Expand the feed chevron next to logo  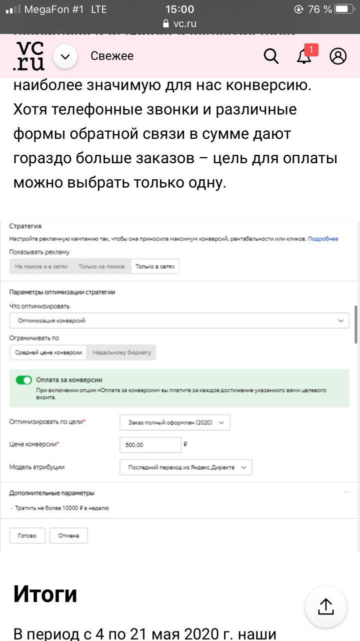tap(65, 57)
